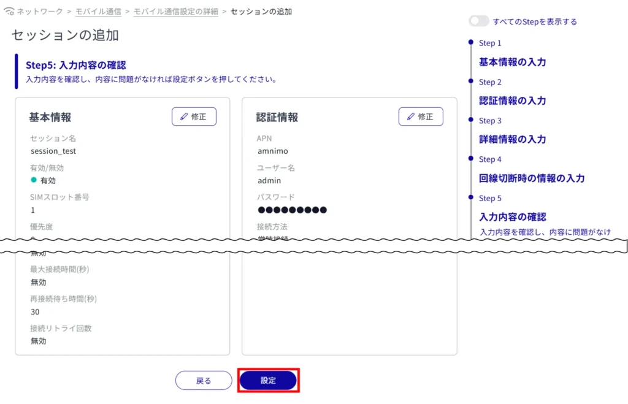Viewport: 628px width, 404px height.
Task: Jump to the 基本情報の入力 step
Action: [512, 62]
